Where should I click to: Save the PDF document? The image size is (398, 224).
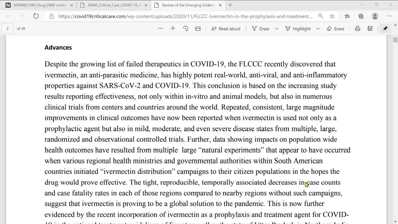(x=370, y=28)
